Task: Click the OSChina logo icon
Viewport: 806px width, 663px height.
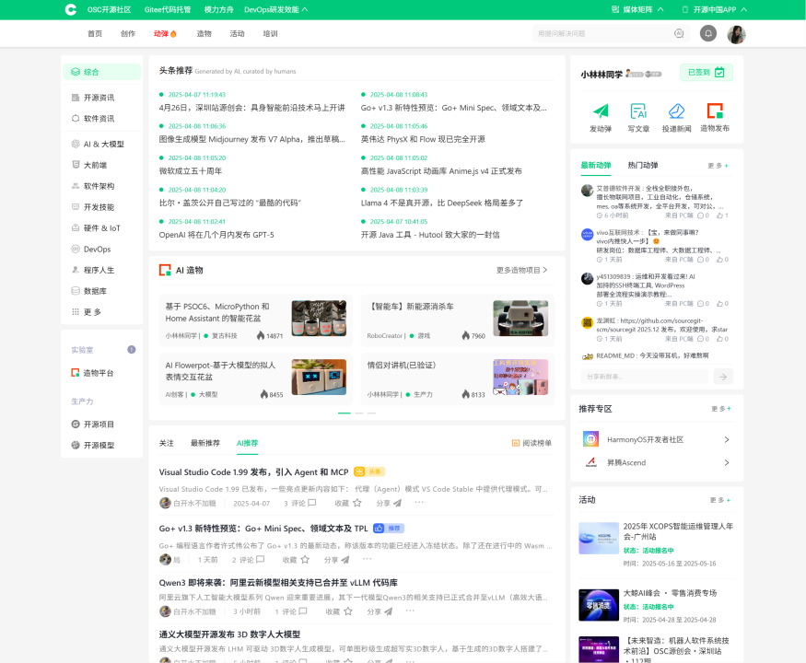Action: click(71, 9)
